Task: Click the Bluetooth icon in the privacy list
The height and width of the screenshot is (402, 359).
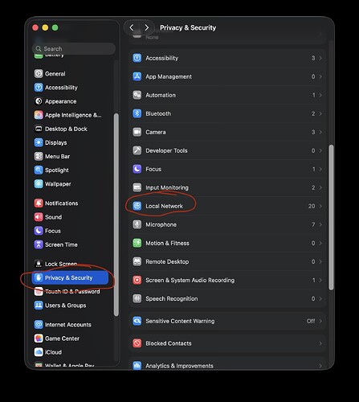Action: (x=137, y=113)
